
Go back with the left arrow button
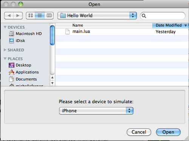pos(9,15)
